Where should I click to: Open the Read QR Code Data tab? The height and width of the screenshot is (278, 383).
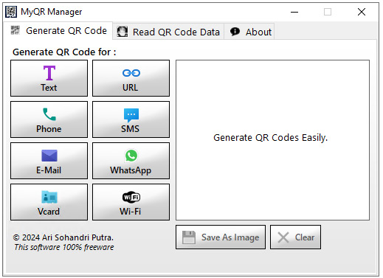[x=168, y=32]
